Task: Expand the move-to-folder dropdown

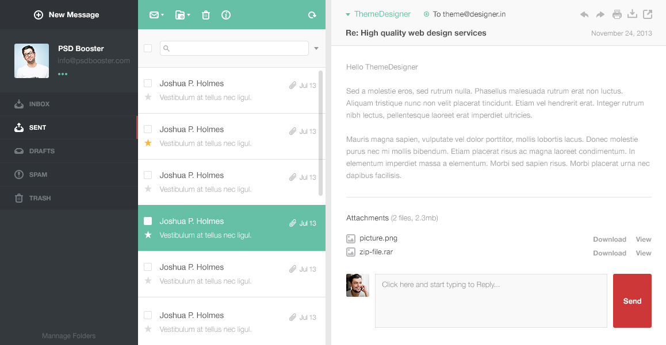Action: click(182, 15)
